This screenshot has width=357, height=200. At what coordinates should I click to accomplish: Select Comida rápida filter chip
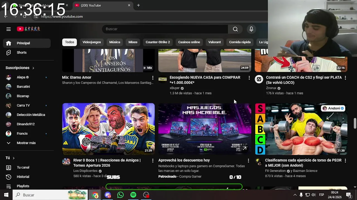point(240,42)
